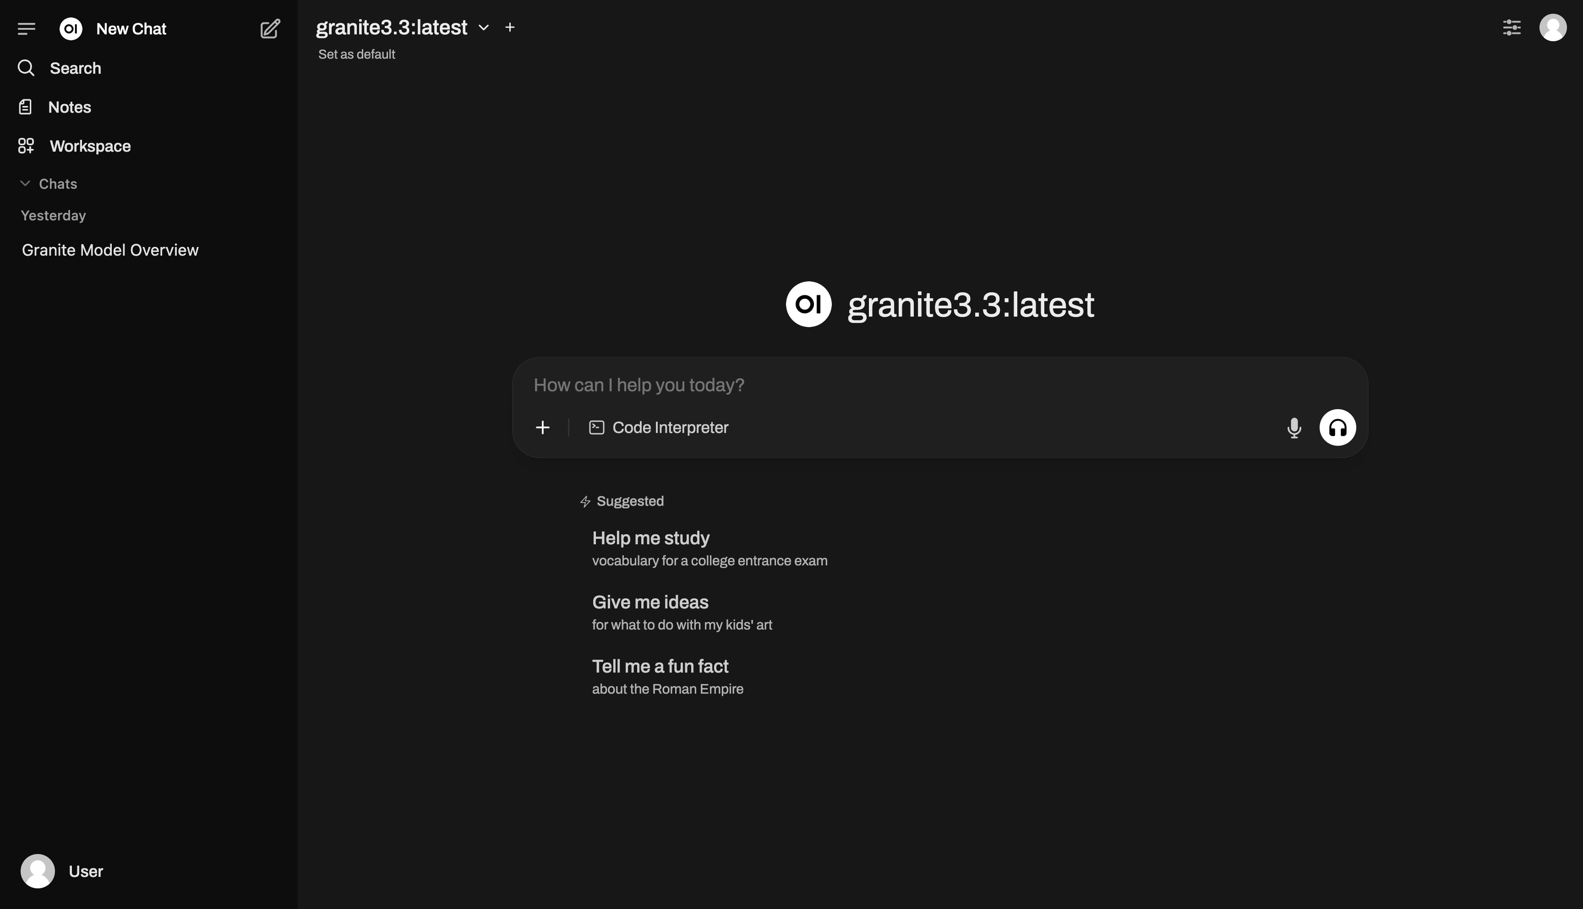Click the Workspace grid icon
The height and width of the screenshot is (909, 1583).
(x=26, y=146)
